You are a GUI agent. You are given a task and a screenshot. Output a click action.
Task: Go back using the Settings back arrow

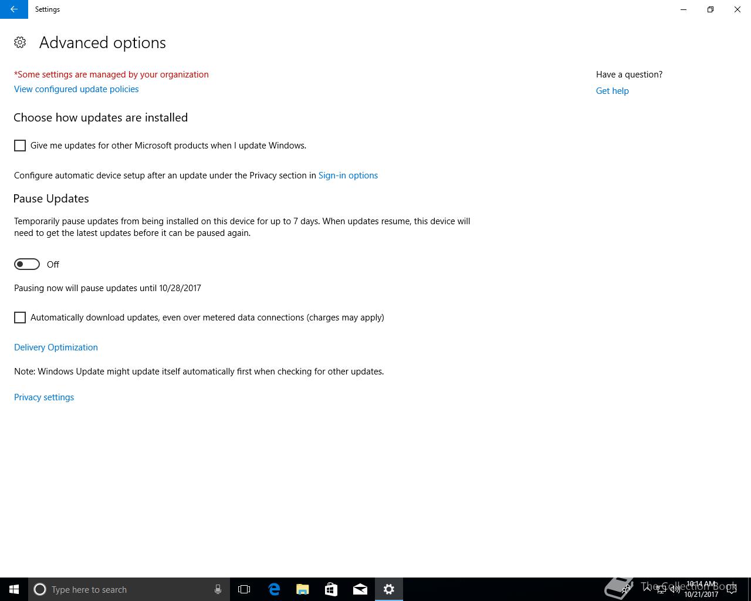tap(14, 9)
